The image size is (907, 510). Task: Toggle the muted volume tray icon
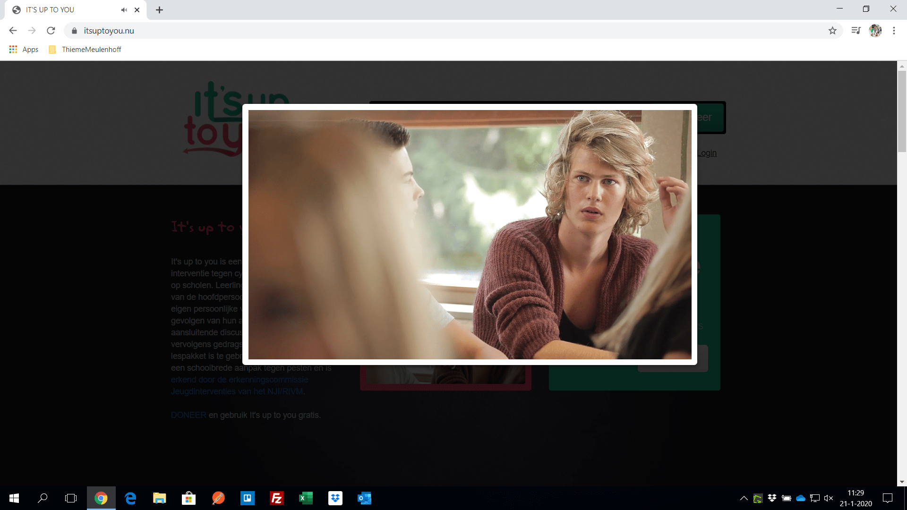829,498
